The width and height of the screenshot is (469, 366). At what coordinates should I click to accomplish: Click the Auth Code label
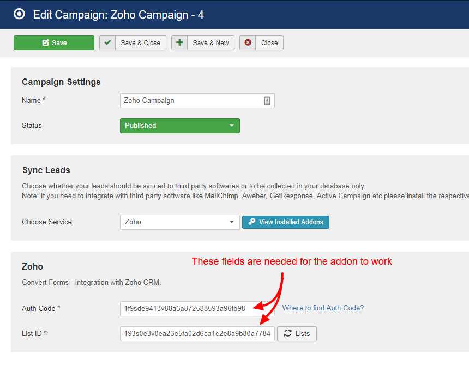41,309
